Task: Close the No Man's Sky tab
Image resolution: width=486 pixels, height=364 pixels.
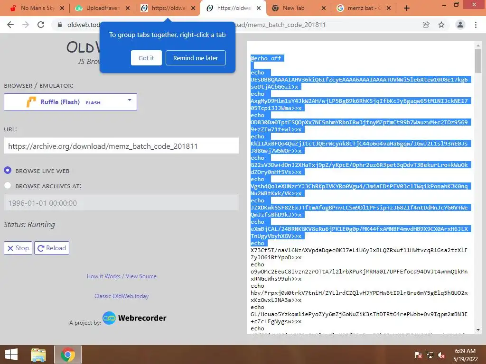Action: (62, 9)
